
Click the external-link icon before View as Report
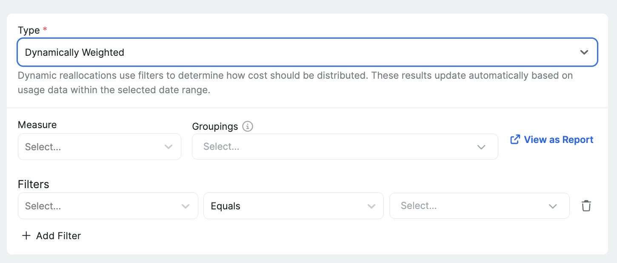click(x=515, y=140)
